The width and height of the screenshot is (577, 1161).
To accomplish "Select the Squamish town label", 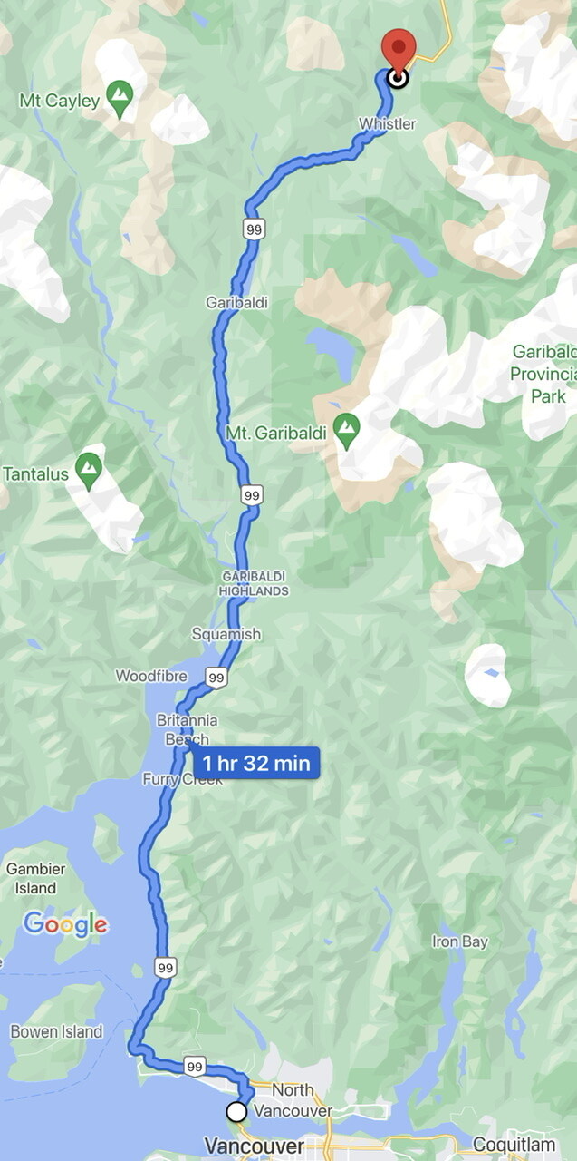I will coord(226,634).
